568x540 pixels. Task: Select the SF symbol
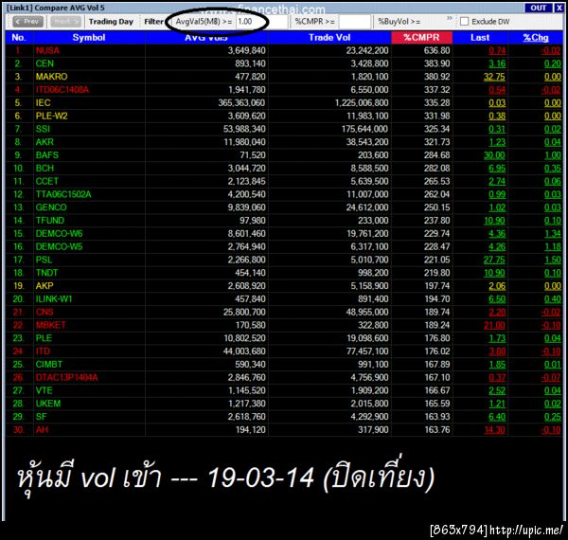pyautogui.click(x=41, y=417)
